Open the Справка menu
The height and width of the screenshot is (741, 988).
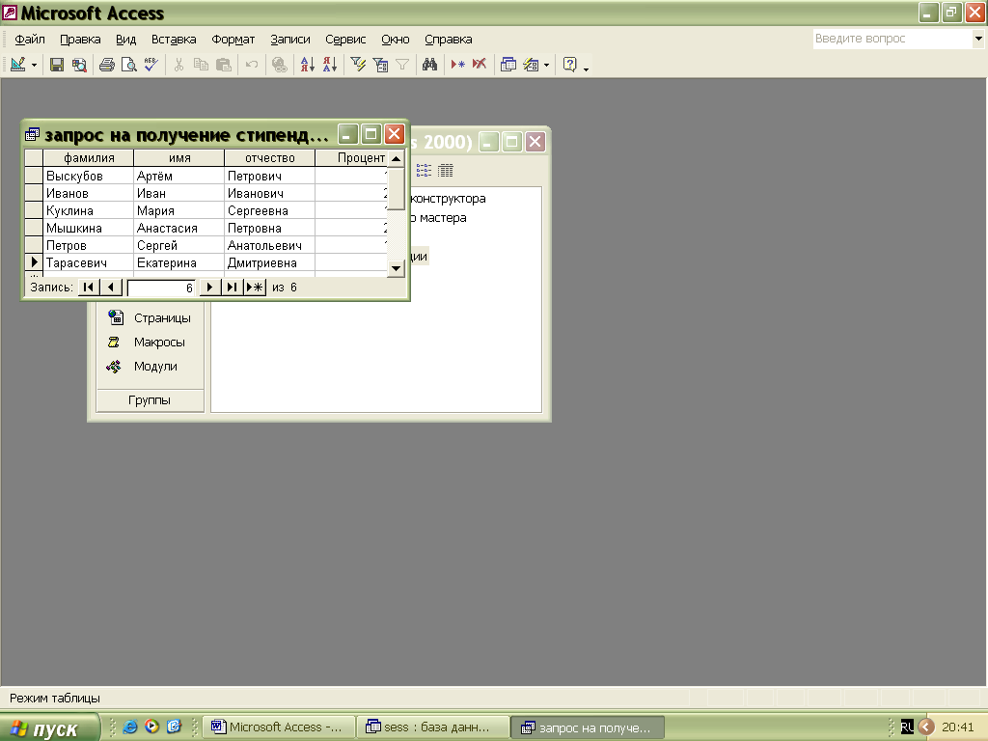tap(448, 39)
